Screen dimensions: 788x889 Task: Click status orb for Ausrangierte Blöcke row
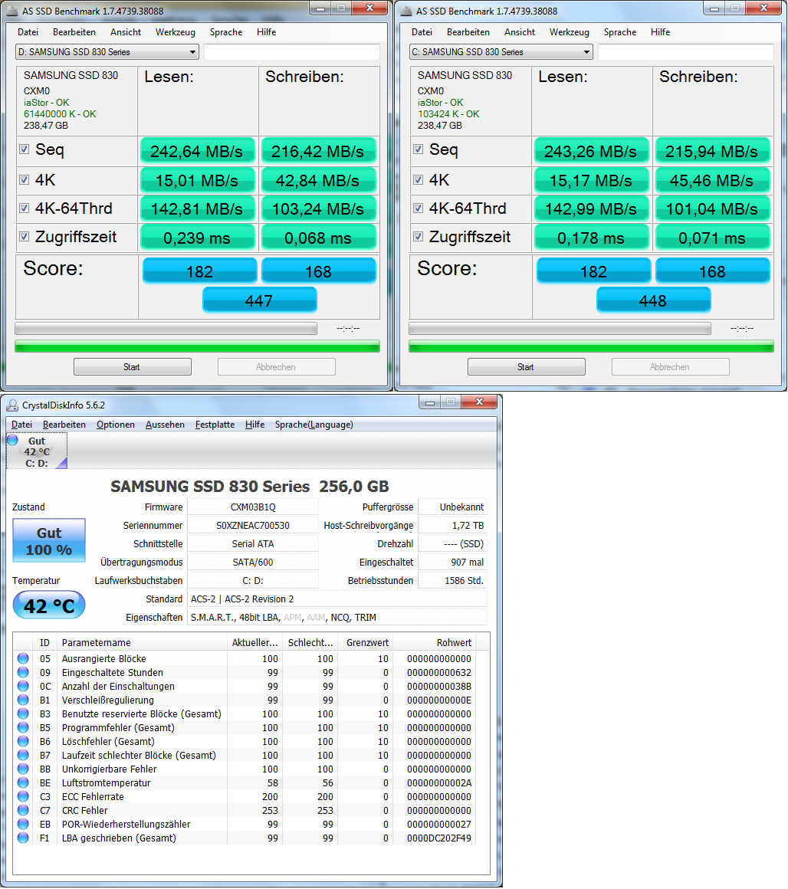click(23, 658)
